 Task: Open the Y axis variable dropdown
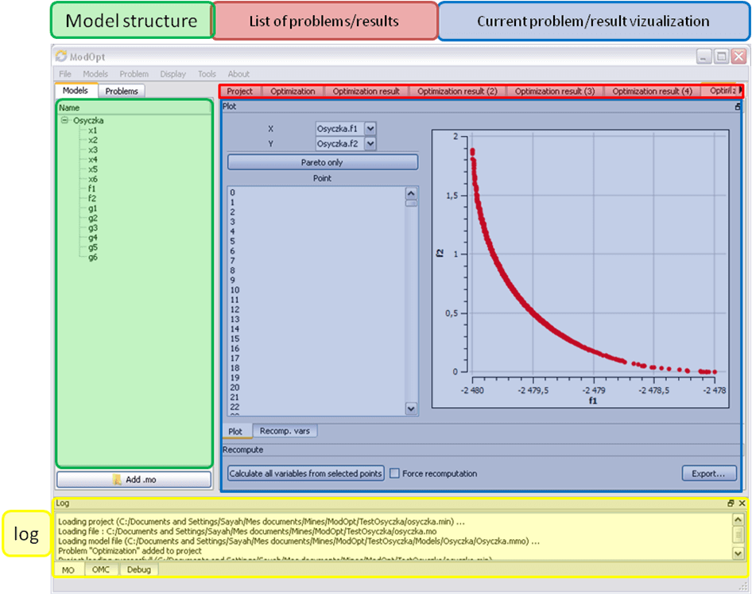tap(370, 144)
